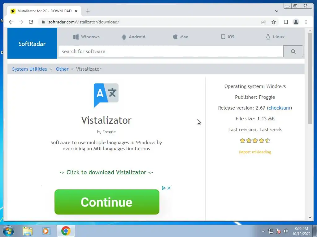
Task: Click 'Last revision: Last week' text
Action: 255,129
